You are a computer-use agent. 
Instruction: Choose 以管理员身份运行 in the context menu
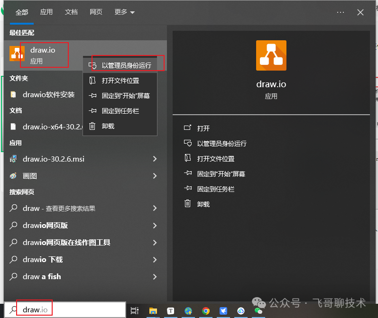pyautogui.click(x=120, y=65)
